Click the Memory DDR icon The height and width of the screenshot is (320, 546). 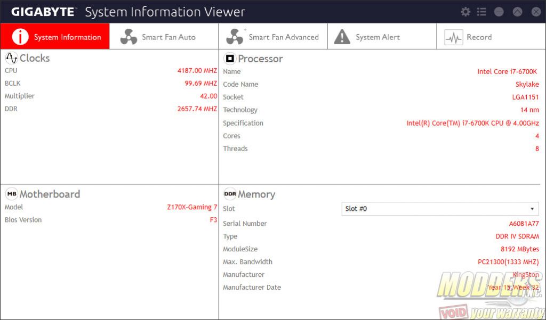(x=230, y=194)
